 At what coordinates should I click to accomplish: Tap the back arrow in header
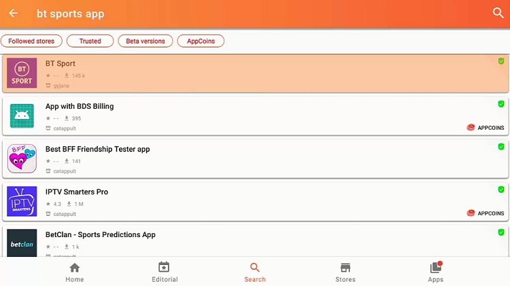[x=14, y=13]
